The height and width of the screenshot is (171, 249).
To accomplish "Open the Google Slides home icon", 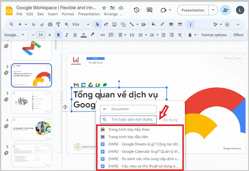I will [9, 11].
